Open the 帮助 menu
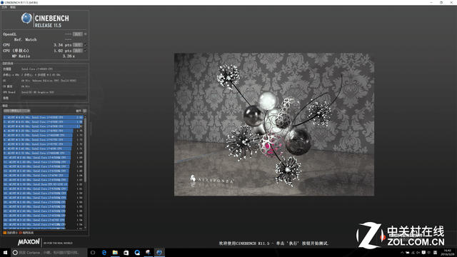This screenshot has height=257, width=457. pyautogui.click(x=13, y=7)
